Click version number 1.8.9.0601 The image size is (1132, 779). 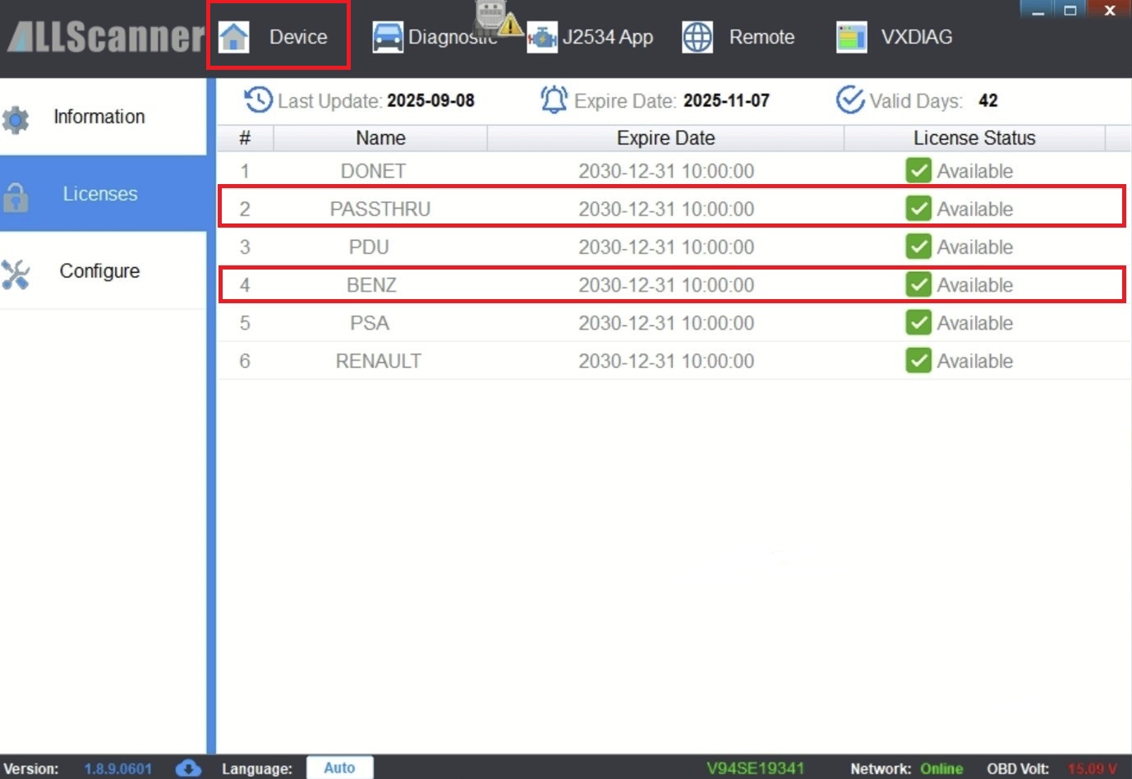pos(118,769)
